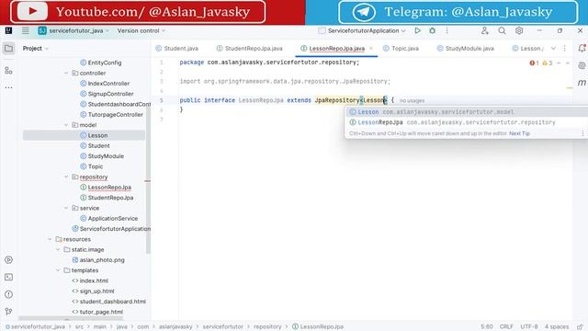Collapse the templates folder
The width and height of the screenshot is (588, 331).
[x=58, y=270]
